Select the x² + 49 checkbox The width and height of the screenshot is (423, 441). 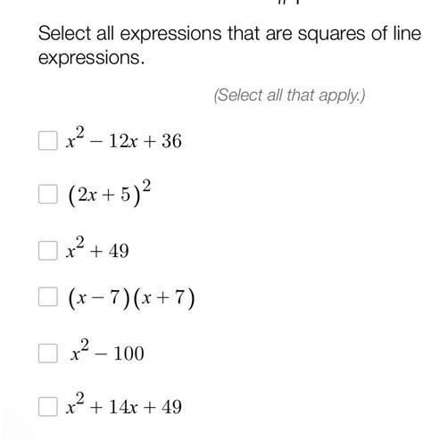[x=48, y=251]
